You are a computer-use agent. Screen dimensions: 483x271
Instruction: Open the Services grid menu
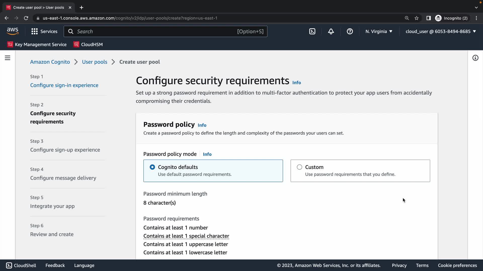(44, 31)
